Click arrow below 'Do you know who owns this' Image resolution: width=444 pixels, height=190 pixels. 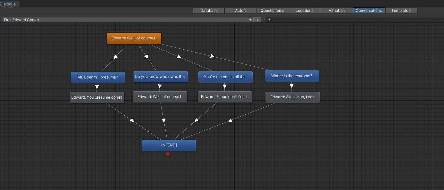coord(160,86)
